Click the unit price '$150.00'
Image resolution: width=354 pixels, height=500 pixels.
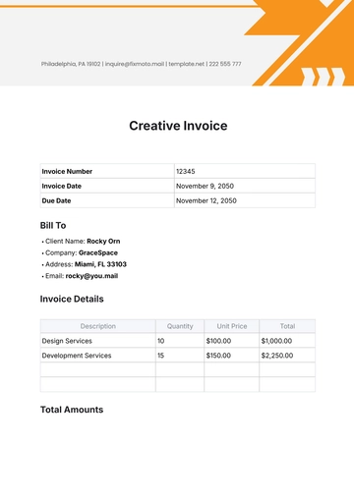218,356
